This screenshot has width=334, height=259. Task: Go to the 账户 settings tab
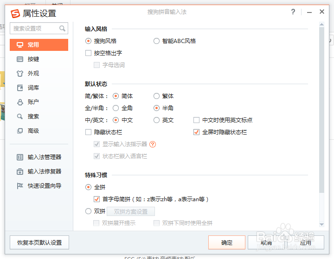(x=39, y=102)
